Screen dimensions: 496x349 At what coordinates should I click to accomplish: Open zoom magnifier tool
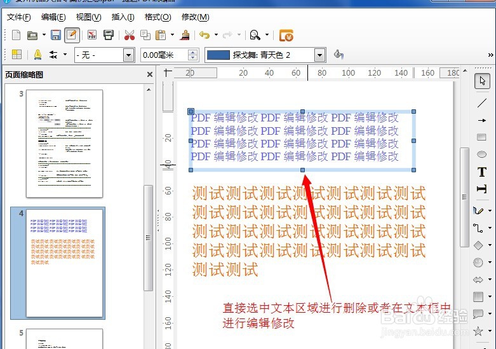tap(255, 35)
